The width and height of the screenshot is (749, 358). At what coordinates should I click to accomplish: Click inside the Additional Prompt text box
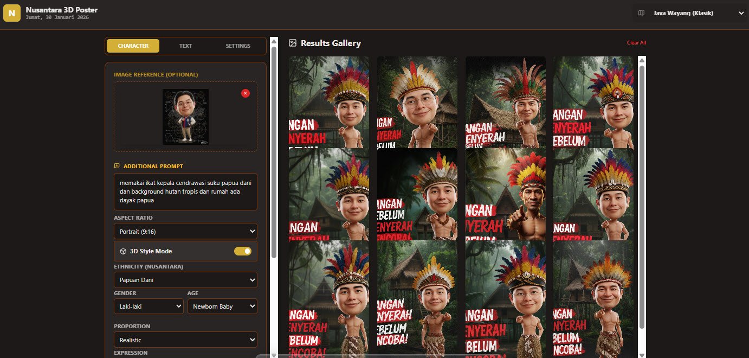(x=185, y=191)
